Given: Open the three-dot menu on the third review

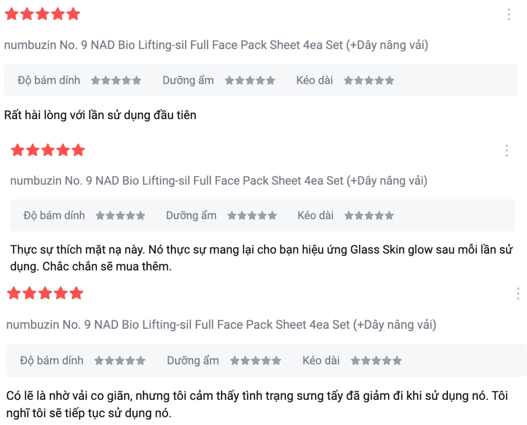Looking at the screenshot, I should pyautogui.click(x=518, y=294).
